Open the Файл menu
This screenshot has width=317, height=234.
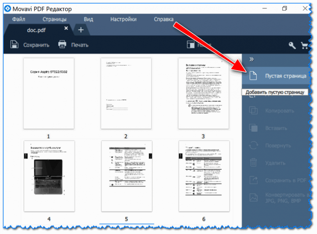click(19, 19)
